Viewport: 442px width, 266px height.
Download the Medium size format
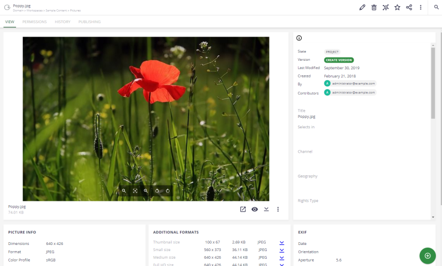pyautogui.click(x=282, y=258)
